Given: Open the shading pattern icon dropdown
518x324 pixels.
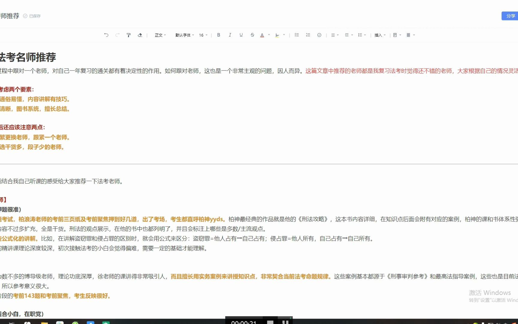Looking at the screenshot, I should [411, 35].
